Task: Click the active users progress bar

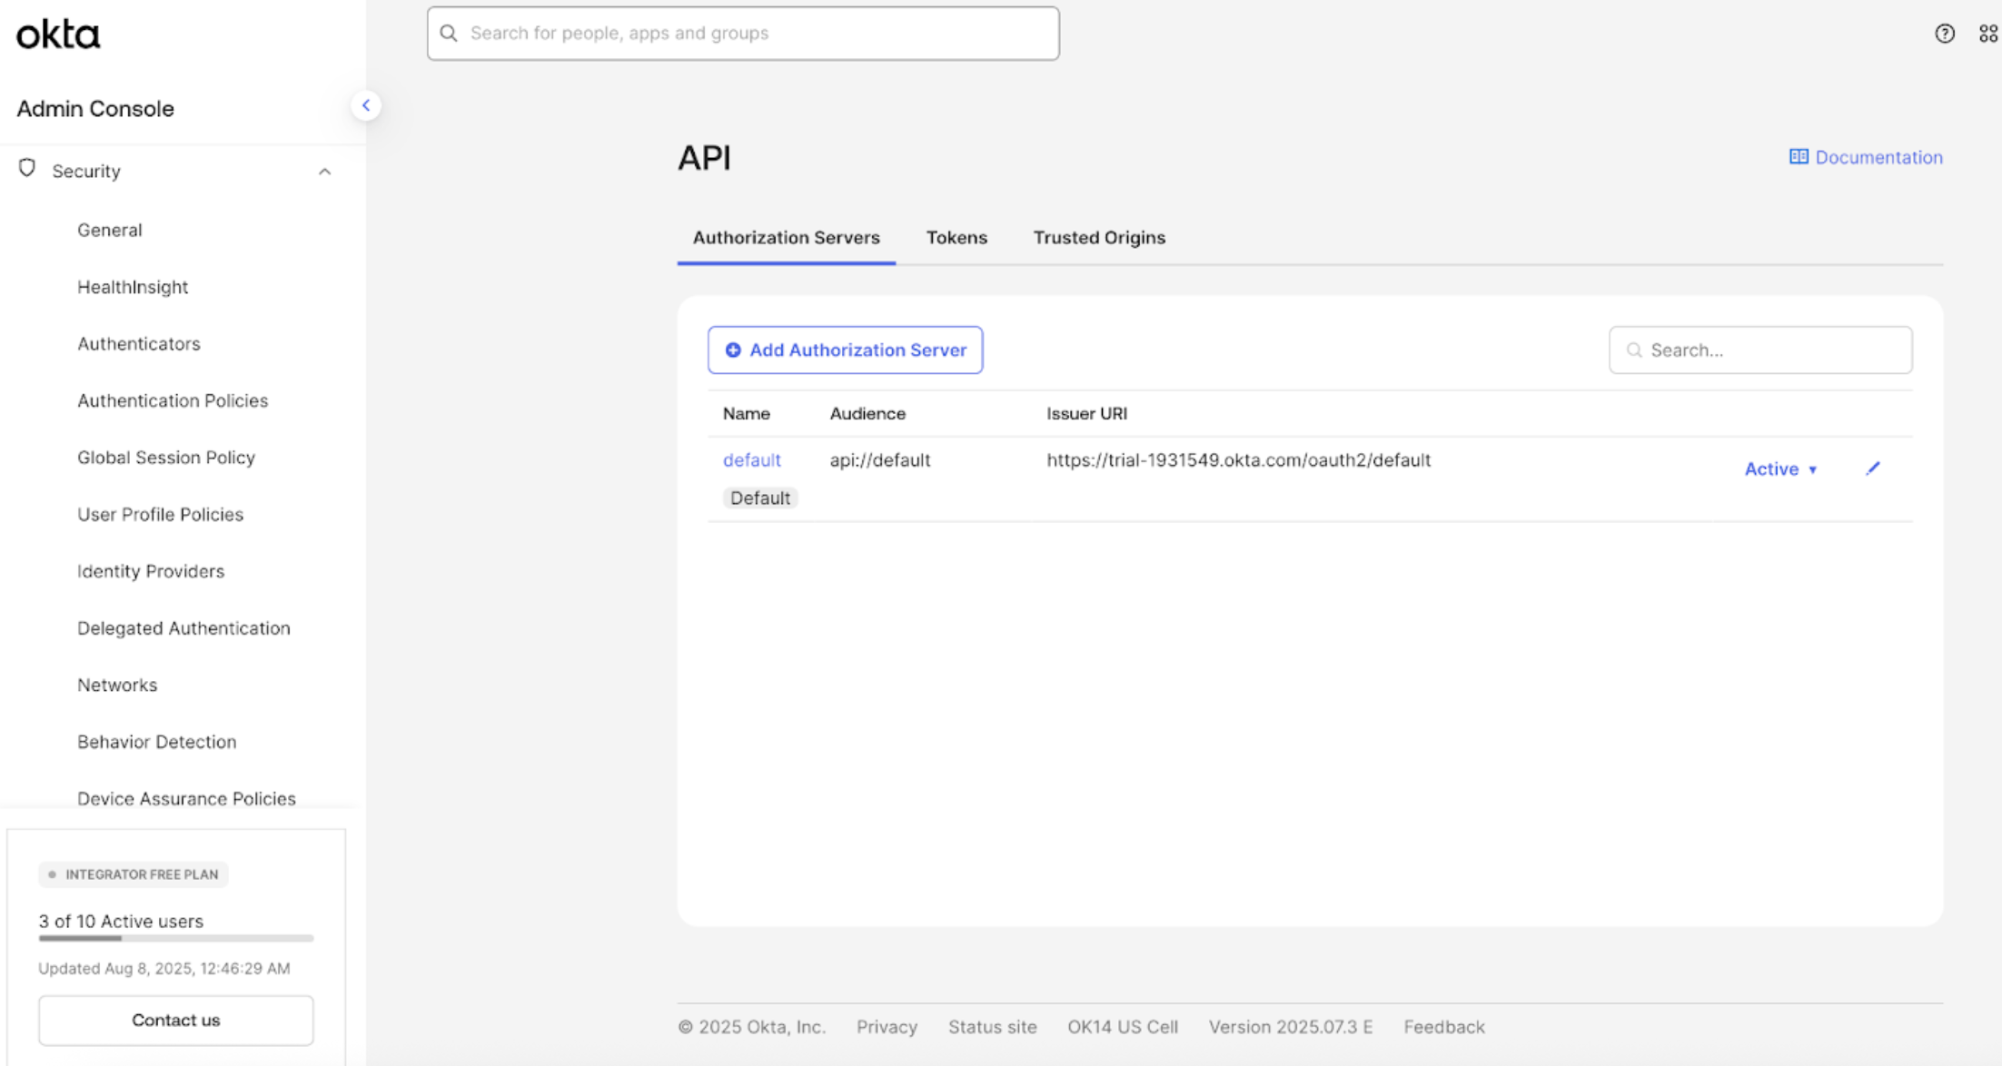Action: pos(175,939)
